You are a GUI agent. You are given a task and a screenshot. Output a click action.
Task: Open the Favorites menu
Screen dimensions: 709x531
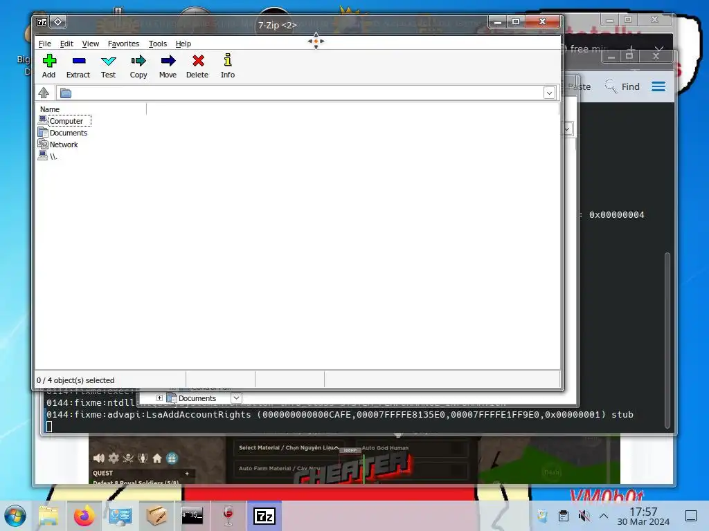pos(123,44)
